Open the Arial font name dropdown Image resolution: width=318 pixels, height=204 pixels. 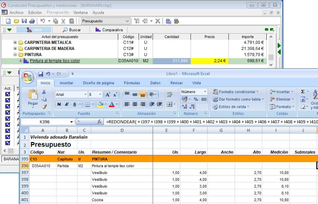(x=86, y=95)
